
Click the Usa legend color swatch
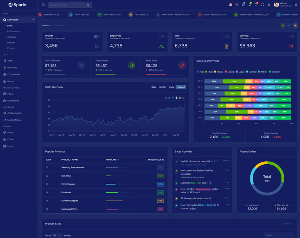(198, 71)
